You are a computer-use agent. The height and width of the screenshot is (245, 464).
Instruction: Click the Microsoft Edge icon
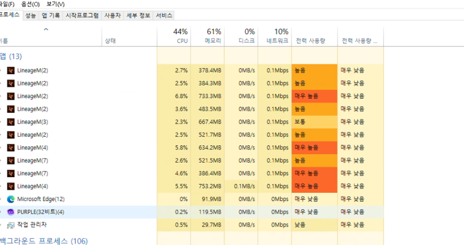(11, 199)
